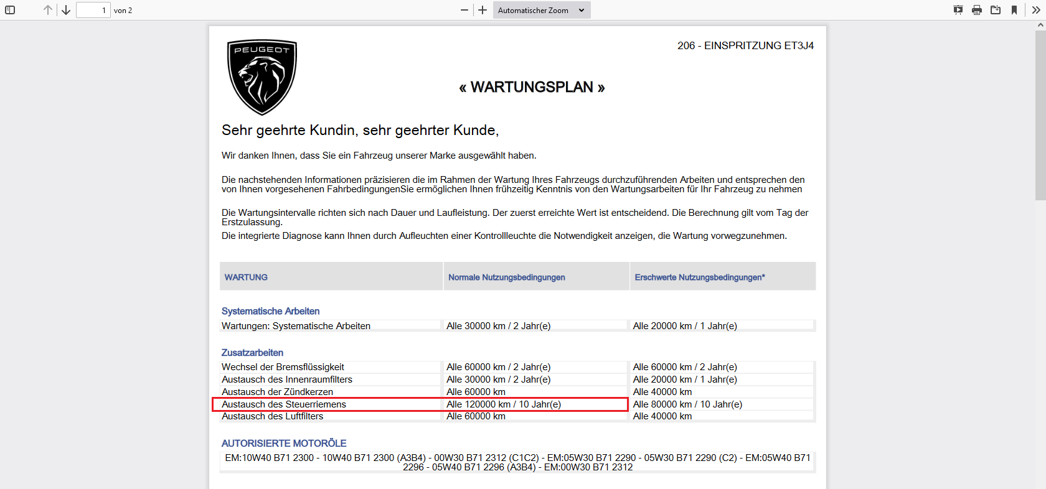Select the WARTUNG column header
This screenshot has height=489, width=1046.
tap(246, 277)
